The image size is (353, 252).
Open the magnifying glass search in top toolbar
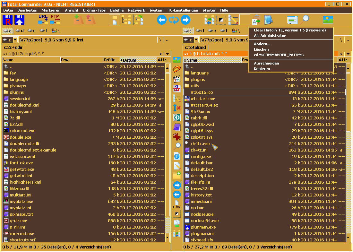[x=304, y=20]
